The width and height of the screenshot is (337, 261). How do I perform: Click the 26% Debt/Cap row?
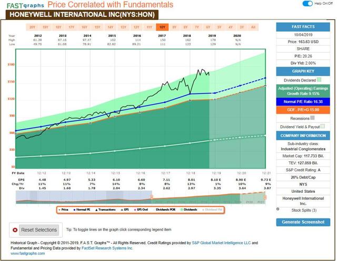coord(303,177)
